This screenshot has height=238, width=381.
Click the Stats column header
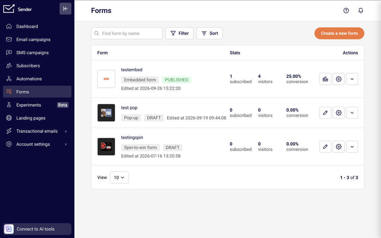click(235, 53)
